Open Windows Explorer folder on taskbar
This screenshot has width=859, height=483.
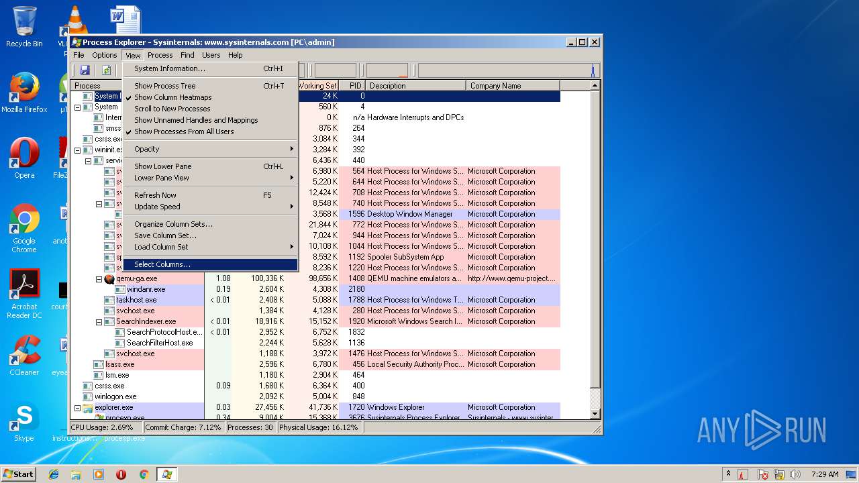point(76,474)
